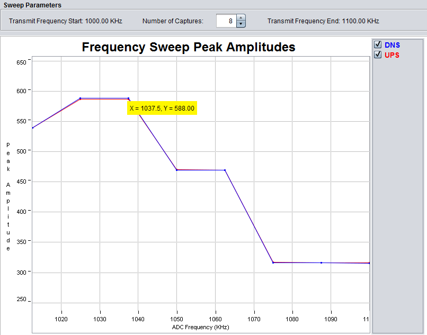This screenshot has height=335, width=427.
Task: Select the data point near 1075 KHz
Action: point(272,262)
